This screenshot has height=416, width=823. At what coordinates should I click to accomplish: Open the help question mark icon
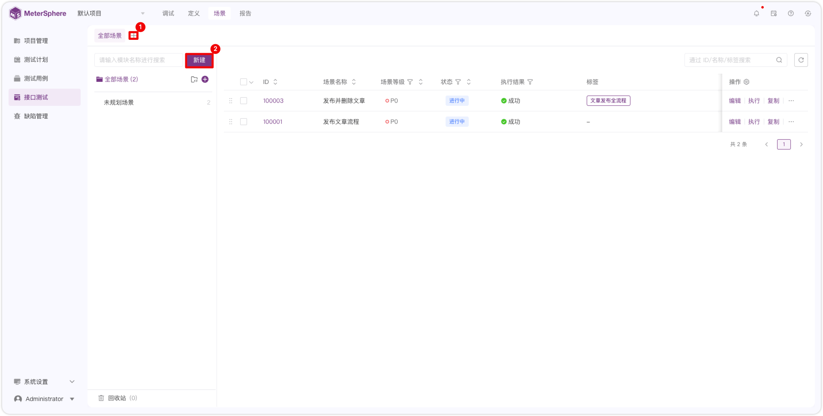click(x=791, y=13)
